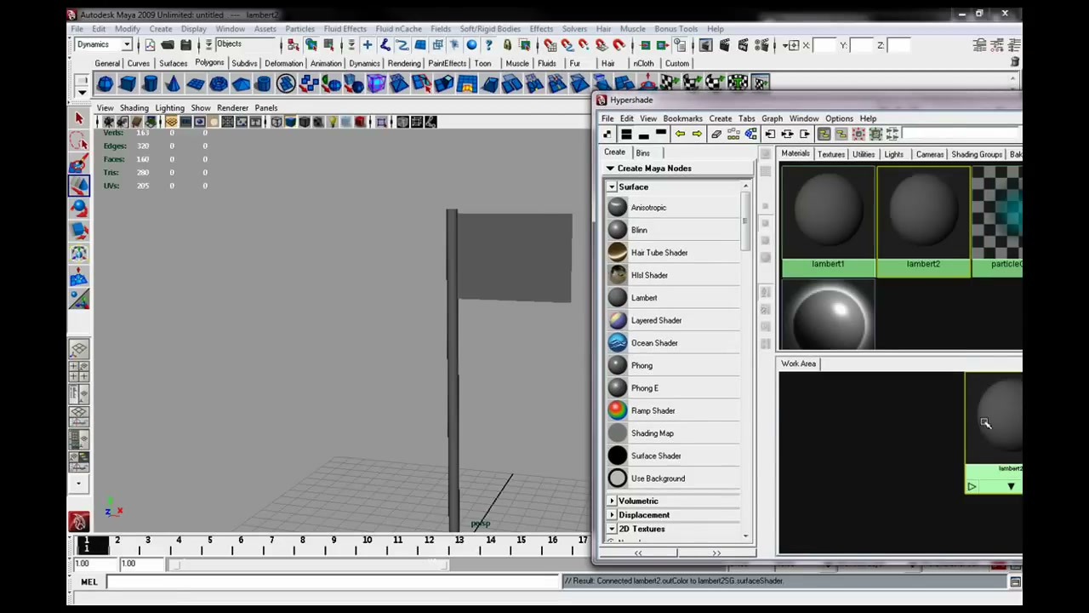Create a polygon torus from shelf

pyautogui.click(x=219, y=83)
